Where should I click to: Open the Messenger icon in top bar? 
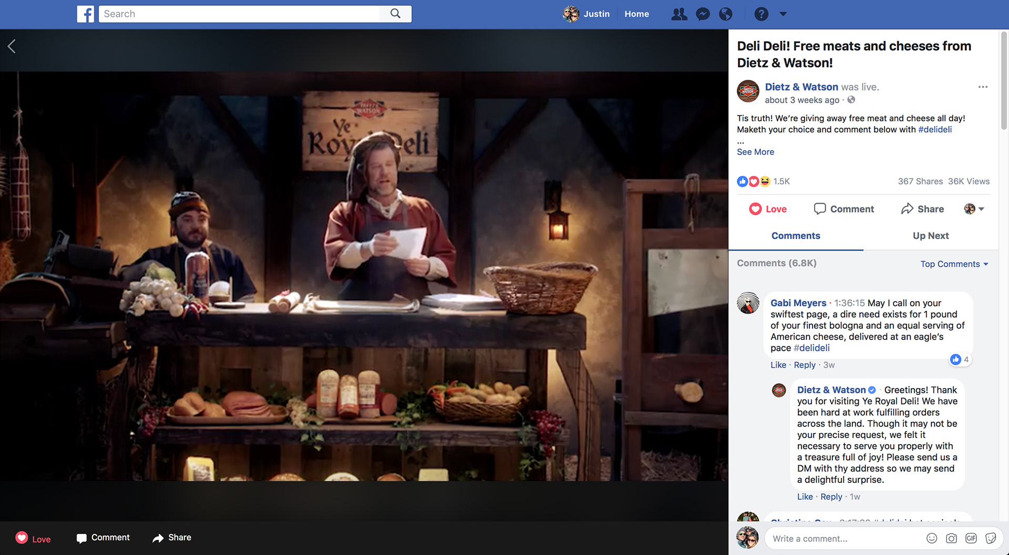(x=703, y=14)
